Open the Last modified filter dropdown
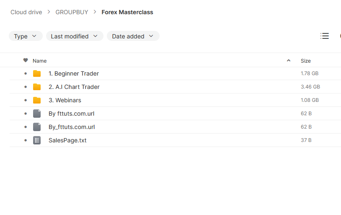Screen dimensions: 341x215 75,36
